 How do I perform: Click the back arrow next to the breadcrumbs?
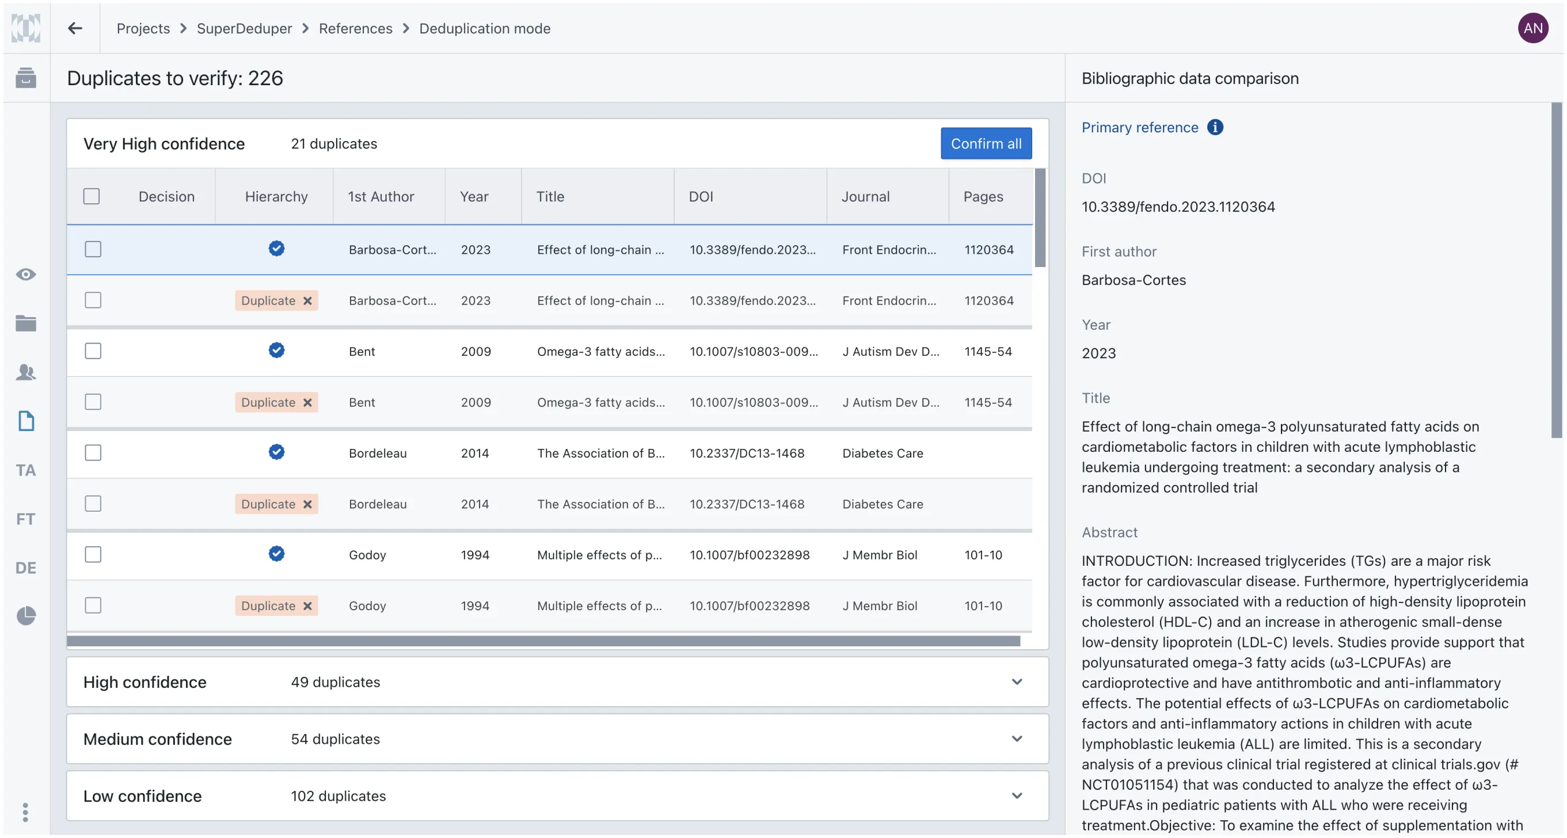point(75,28)
